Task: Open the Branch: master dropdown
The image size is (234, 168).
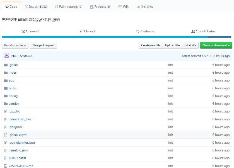Action: (x=15, y=45)
